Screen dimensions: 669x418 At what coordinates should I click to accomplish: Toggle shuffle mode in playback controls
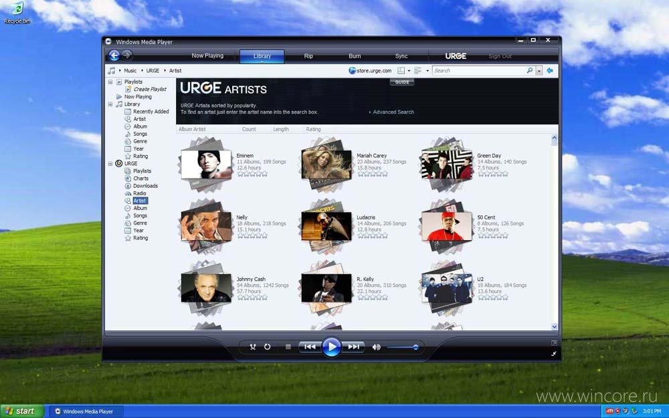click(x=253, y=346)
